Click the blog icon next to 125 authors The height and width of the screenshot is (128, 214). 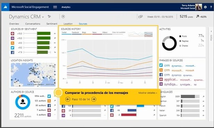49,101
